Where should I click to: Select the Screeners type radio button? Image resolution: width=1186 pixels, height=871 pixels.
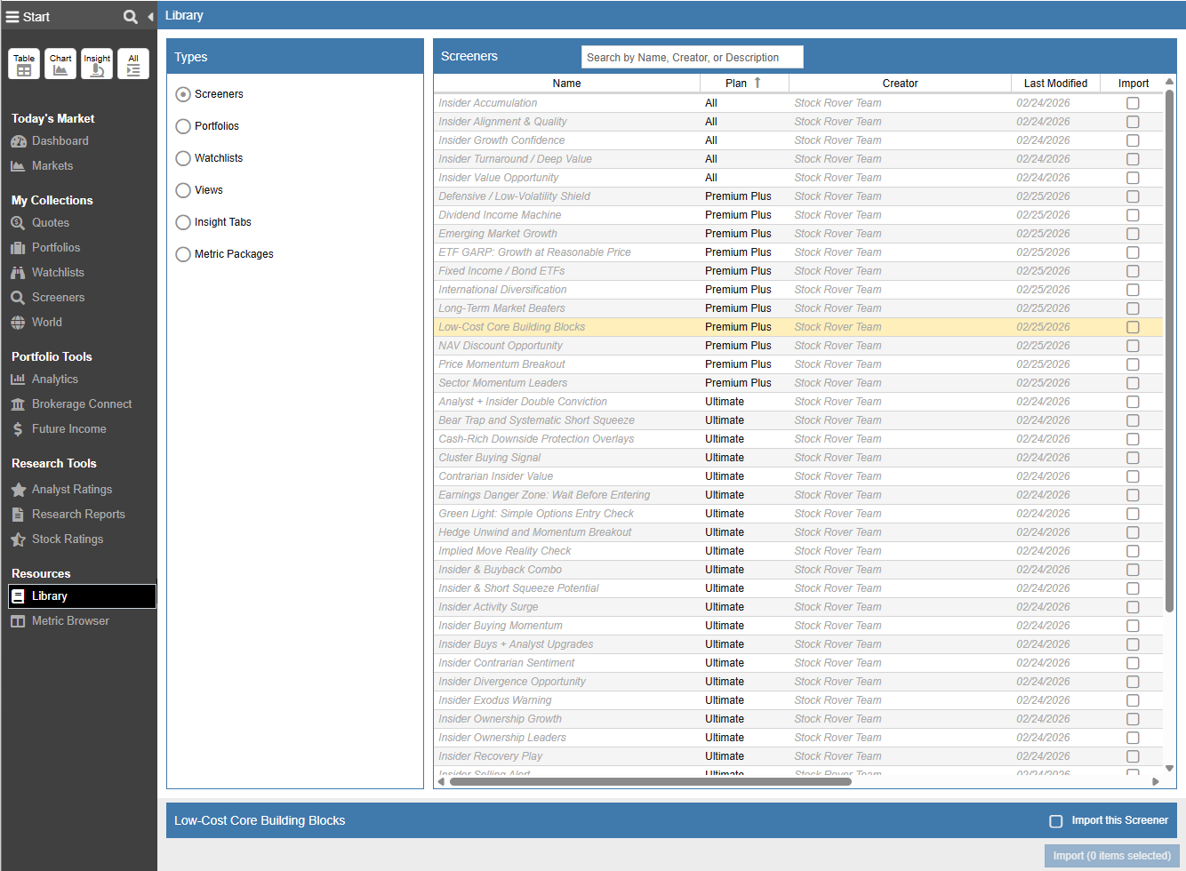(183, 94)
